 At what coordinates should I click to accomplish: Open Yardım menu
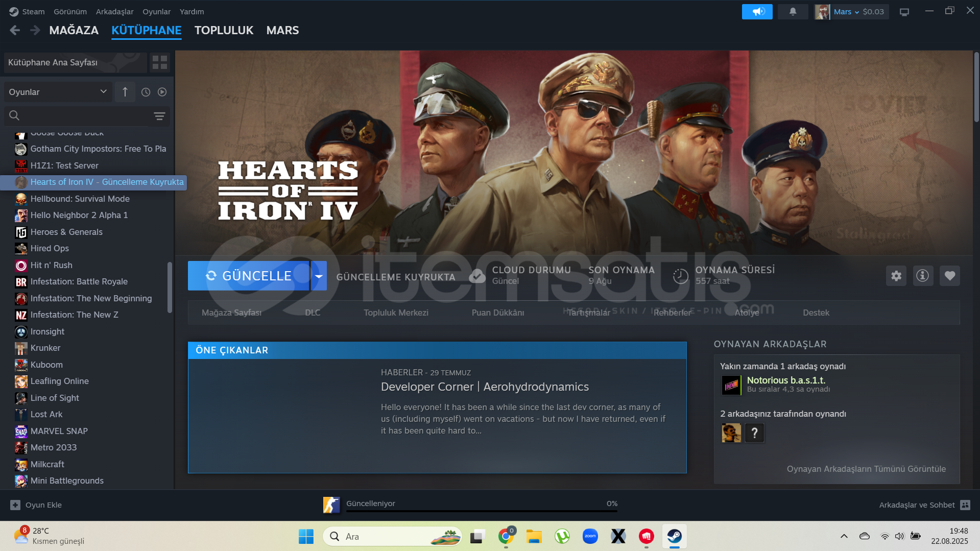tap(192, 11)
